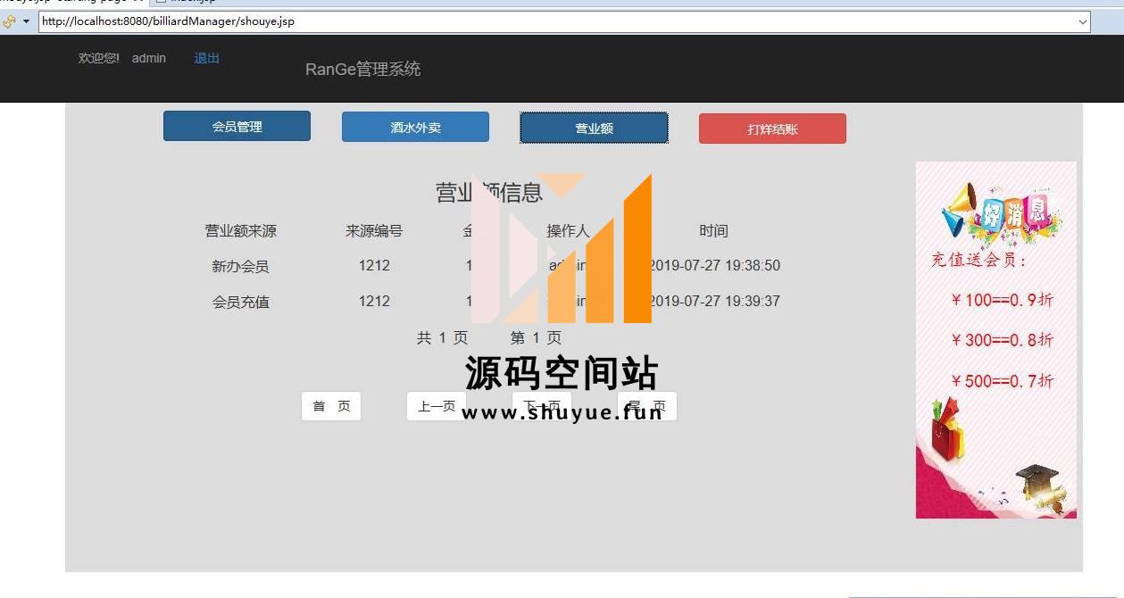Click the 退出 logout link

[x=206, y=58]
